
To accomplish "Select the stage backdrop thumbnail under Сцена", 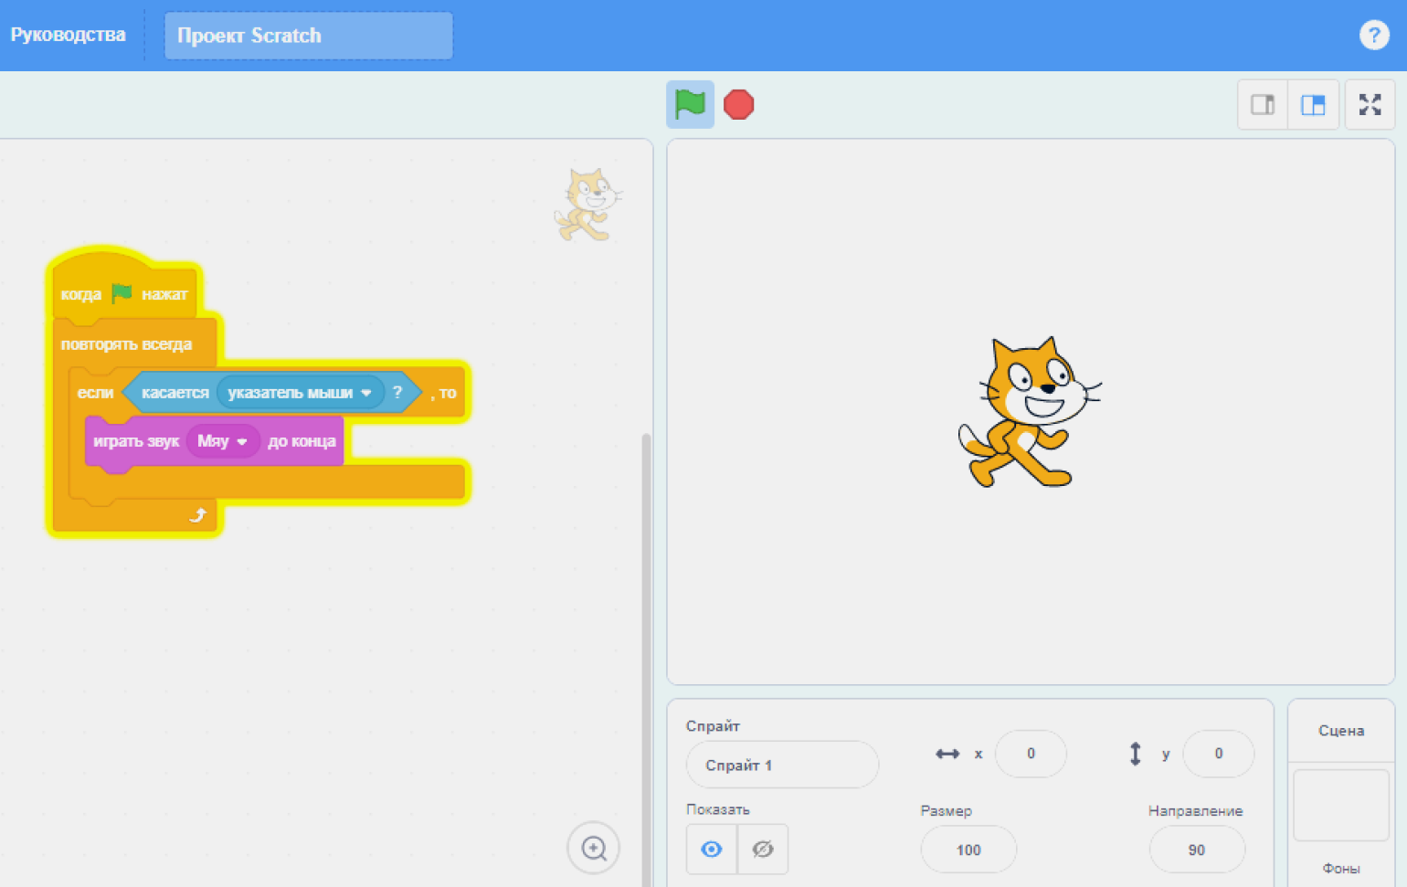I will click(x=1340, y=805).
